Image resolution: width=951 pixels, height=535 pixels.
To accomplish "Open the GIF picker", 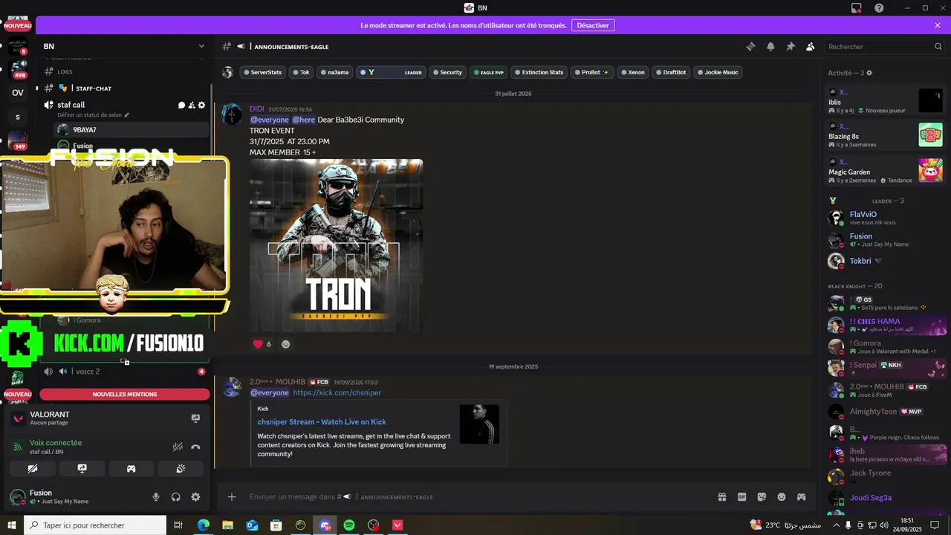I will pyautogui.click(x=741, y=497).
